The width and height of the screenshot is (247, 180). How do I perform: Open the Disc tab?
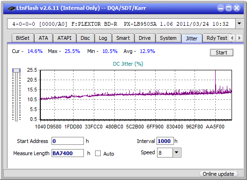click(85, 38)
